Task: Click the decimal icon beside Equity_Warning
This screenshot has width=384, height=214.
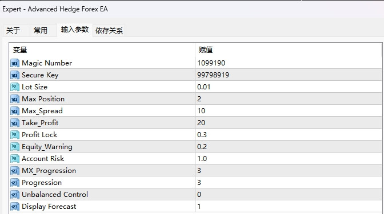Action: 15,147
